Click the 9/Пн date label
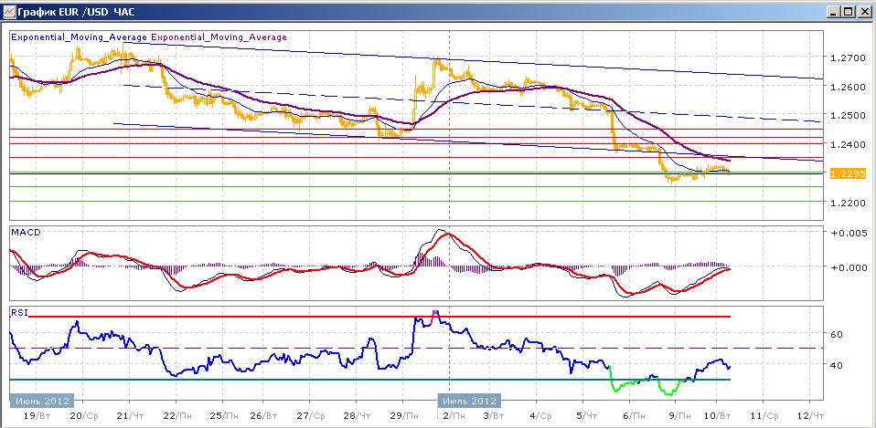This screenshot has height=428, width=876. click(679, 416)
